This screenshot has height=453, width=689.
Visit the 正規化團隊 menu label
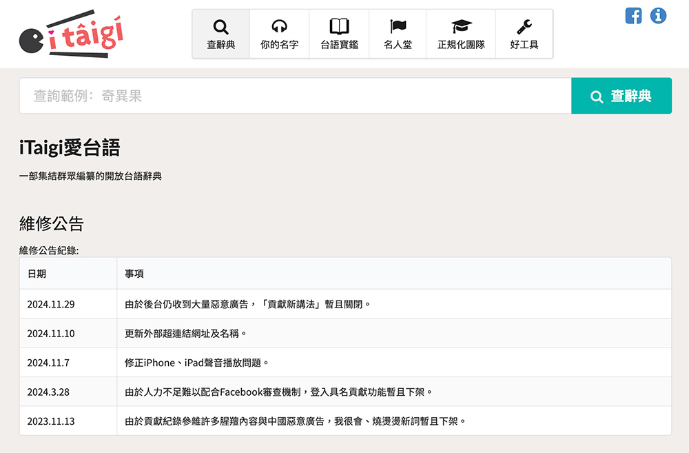tap(461, 44)
